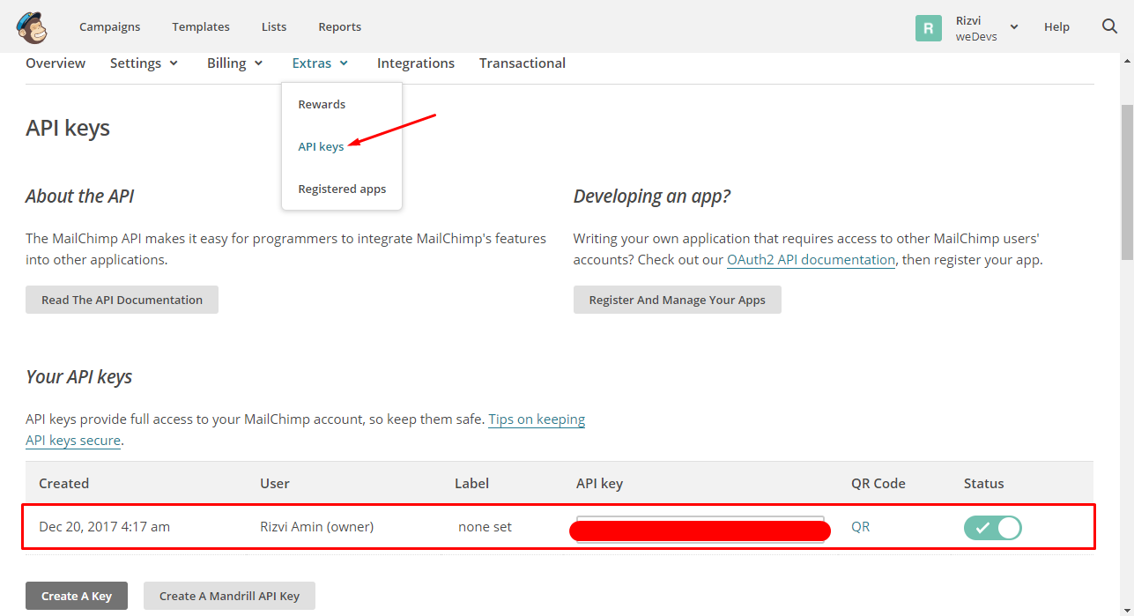
Task: Toggle the API key Status switch
Action: 992,528
